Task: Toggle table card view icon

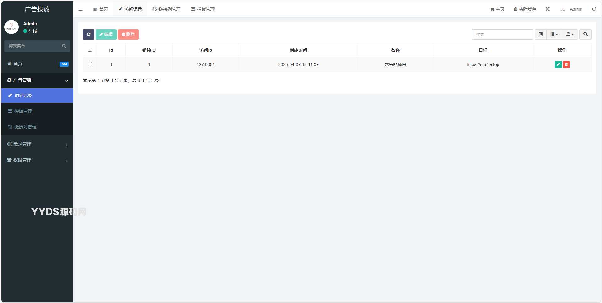Action: coord(541,34)
